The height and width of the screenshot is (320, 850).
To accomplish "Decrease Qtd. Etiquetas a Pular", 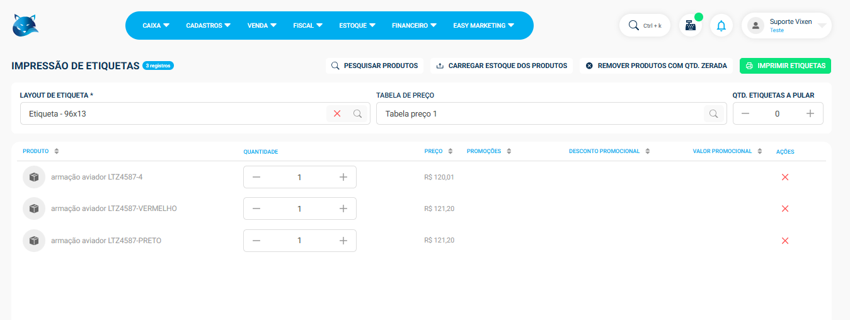I will 745,114.
